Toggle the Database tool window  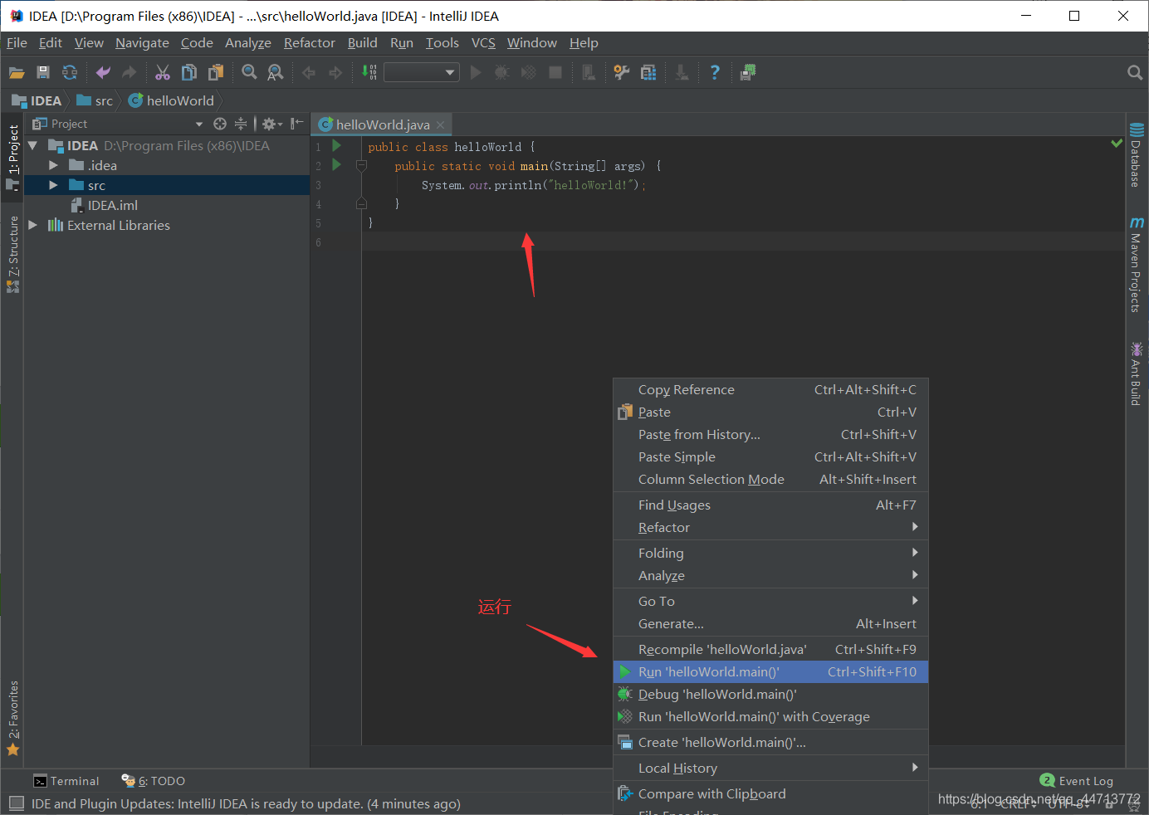[x=1137, y=154]
